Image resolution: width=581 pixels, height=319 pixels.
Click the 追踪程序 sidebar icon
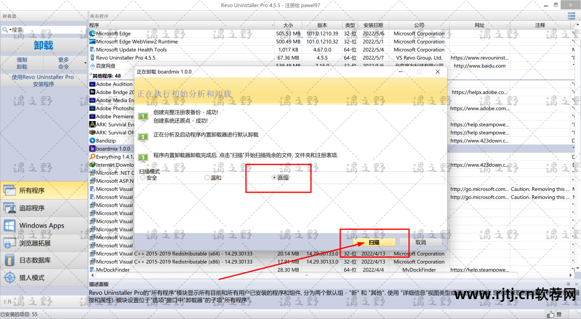tap(9, 208)
